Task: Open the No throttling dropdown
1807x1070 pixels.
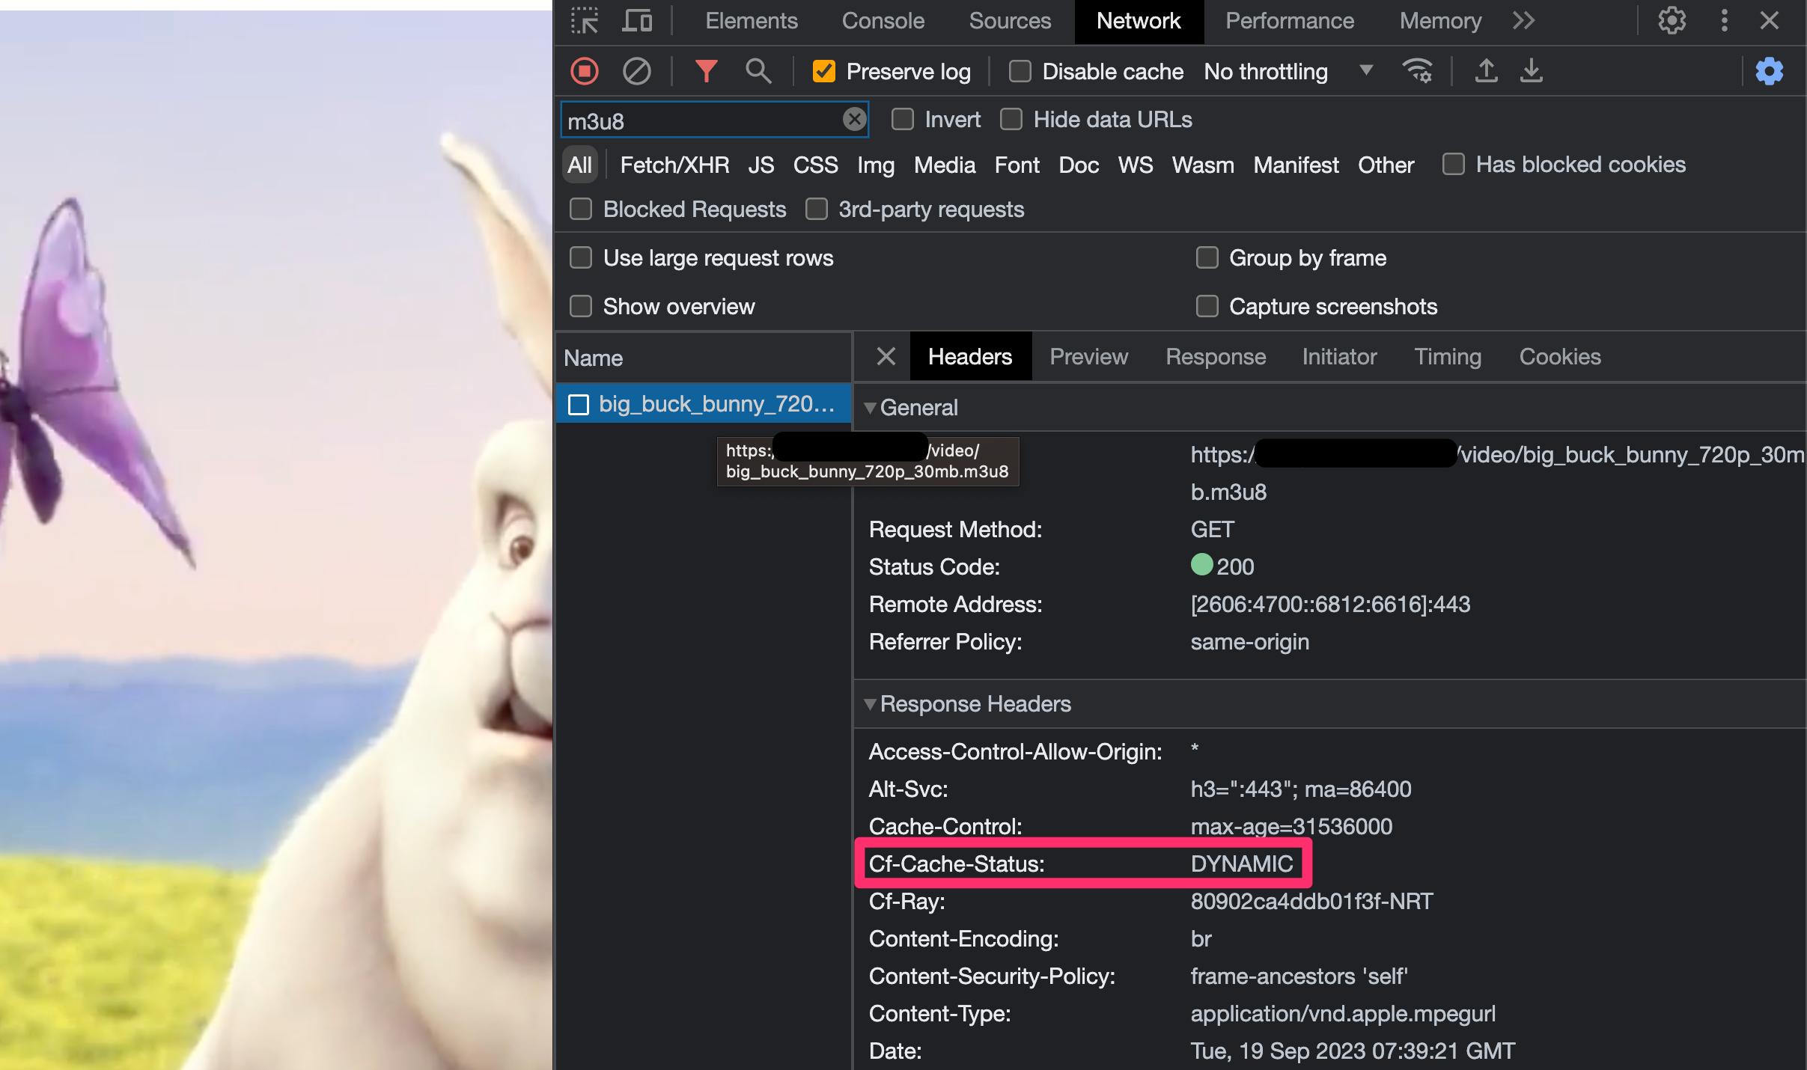Action: (1288, 72)
